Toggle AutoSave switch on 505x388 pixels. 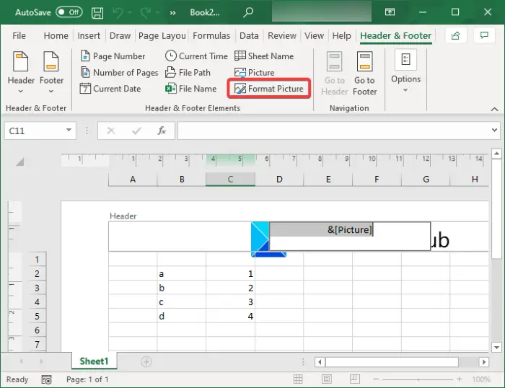click(69, 12)
